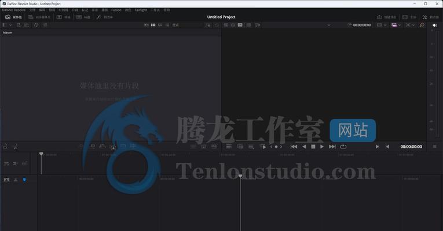
Task: Click the lower timeline playhead handle
Action: pos(240,176)
